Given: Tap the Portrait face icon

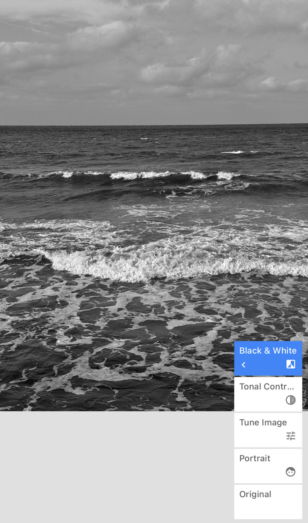Looking at the screenshot, I should [x=291, y=472].
